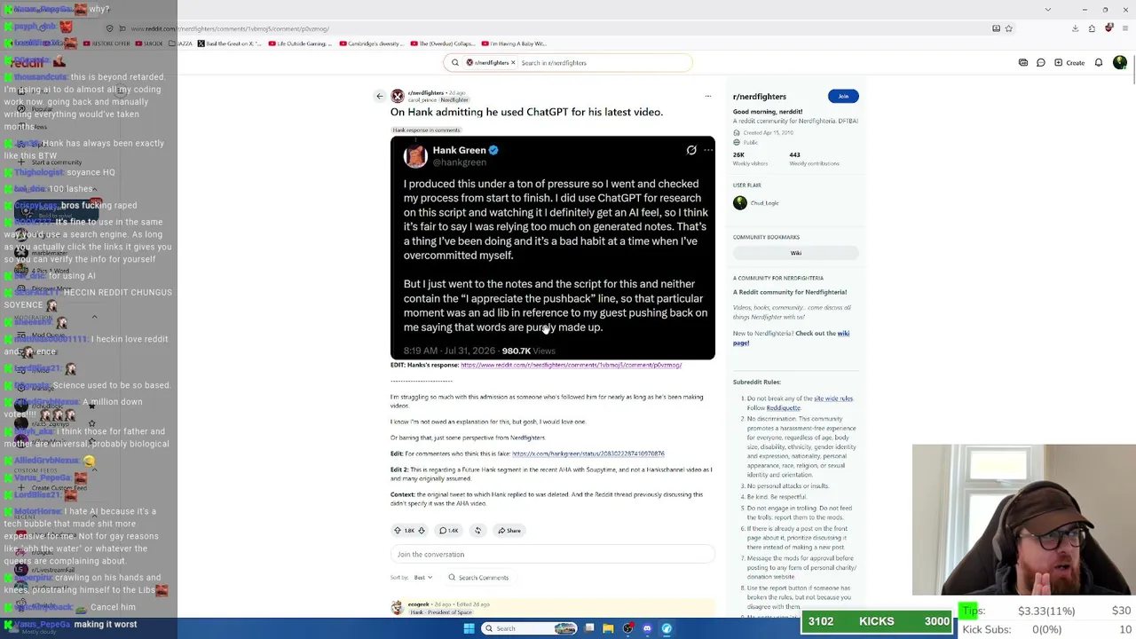The image size is (1136, 639).
Task: Click the webcam overlay of the streamer
Action: click(1023, 519)
